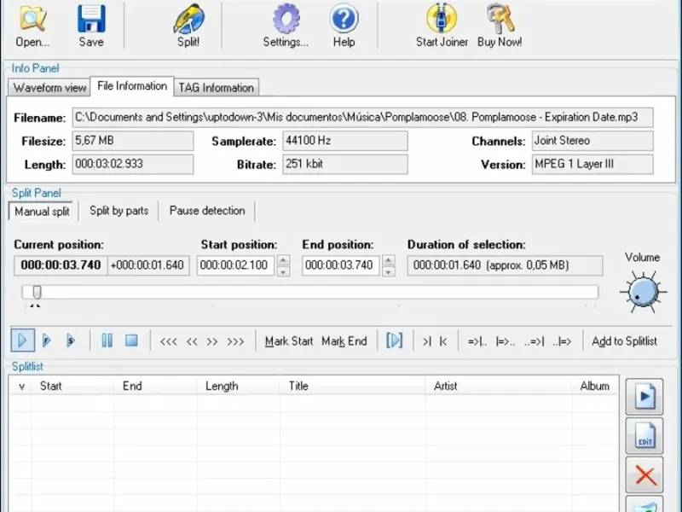Viewport: 682px width, 512px height.
Task: Click the End column header in Splitlist
Action: point(155,387)
